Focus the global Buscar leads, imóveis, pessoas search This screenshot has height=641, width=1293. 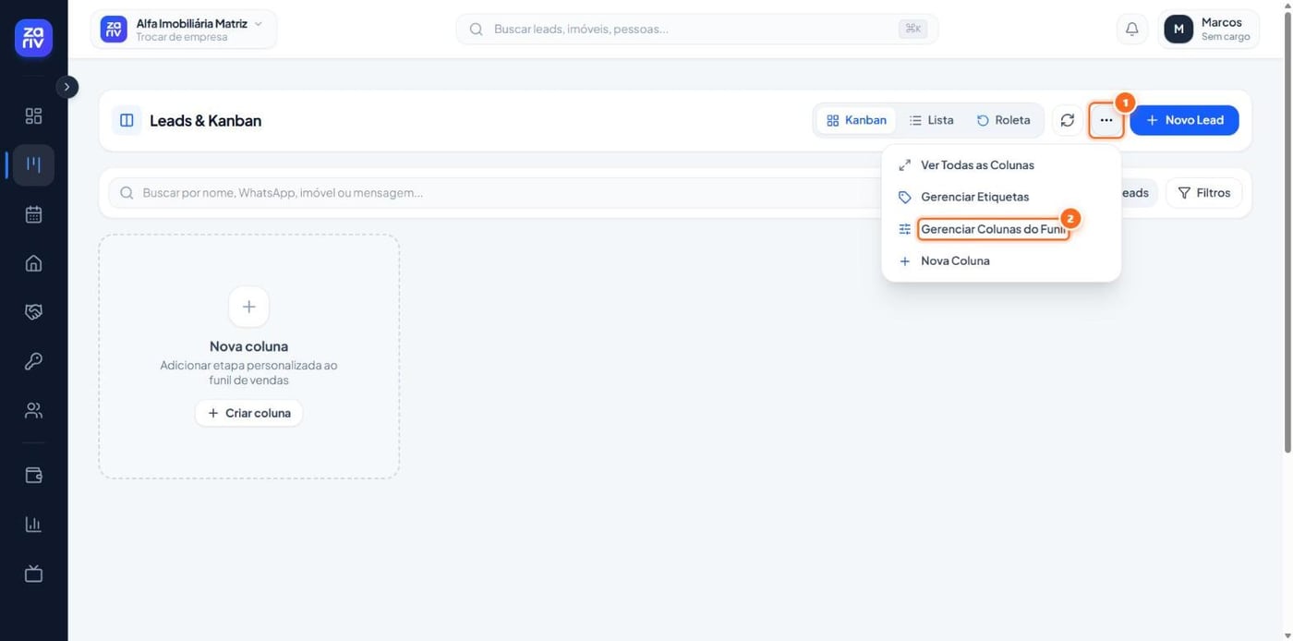tap(697, 29)
